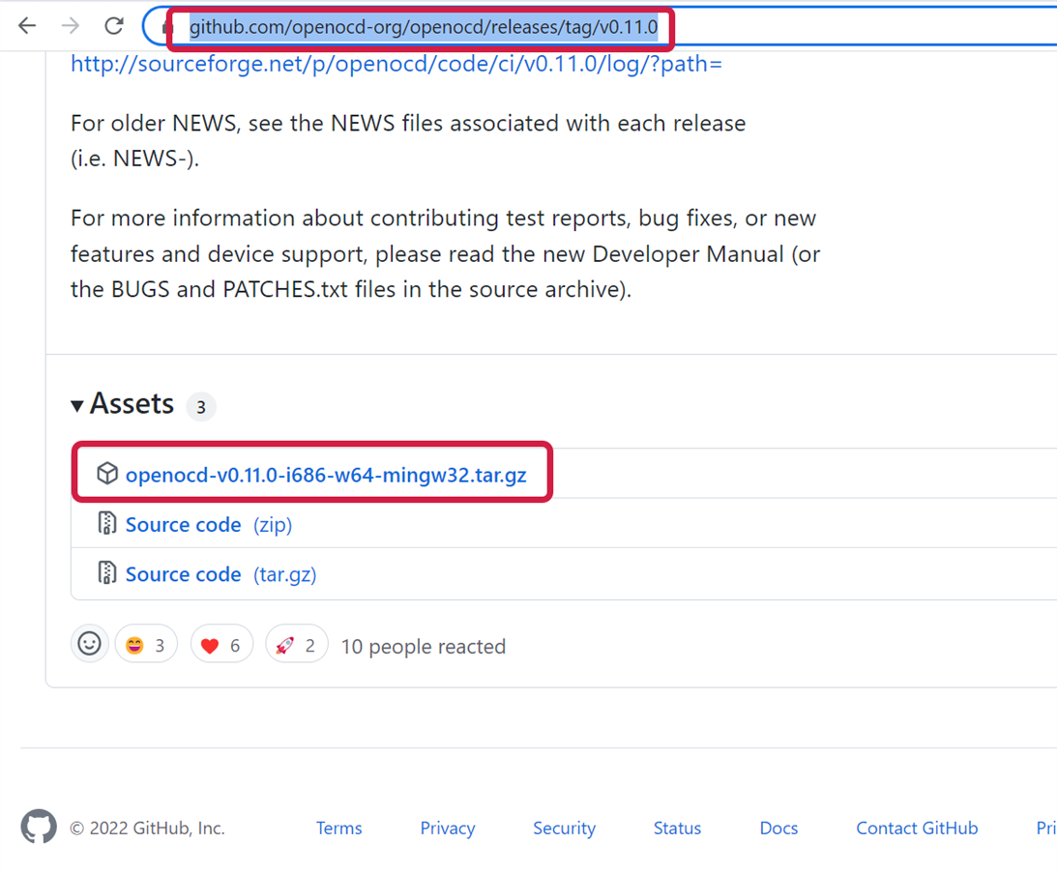Click the 10 people reacted text
This screenshot has height=873, width=1057.
(424, 647)
